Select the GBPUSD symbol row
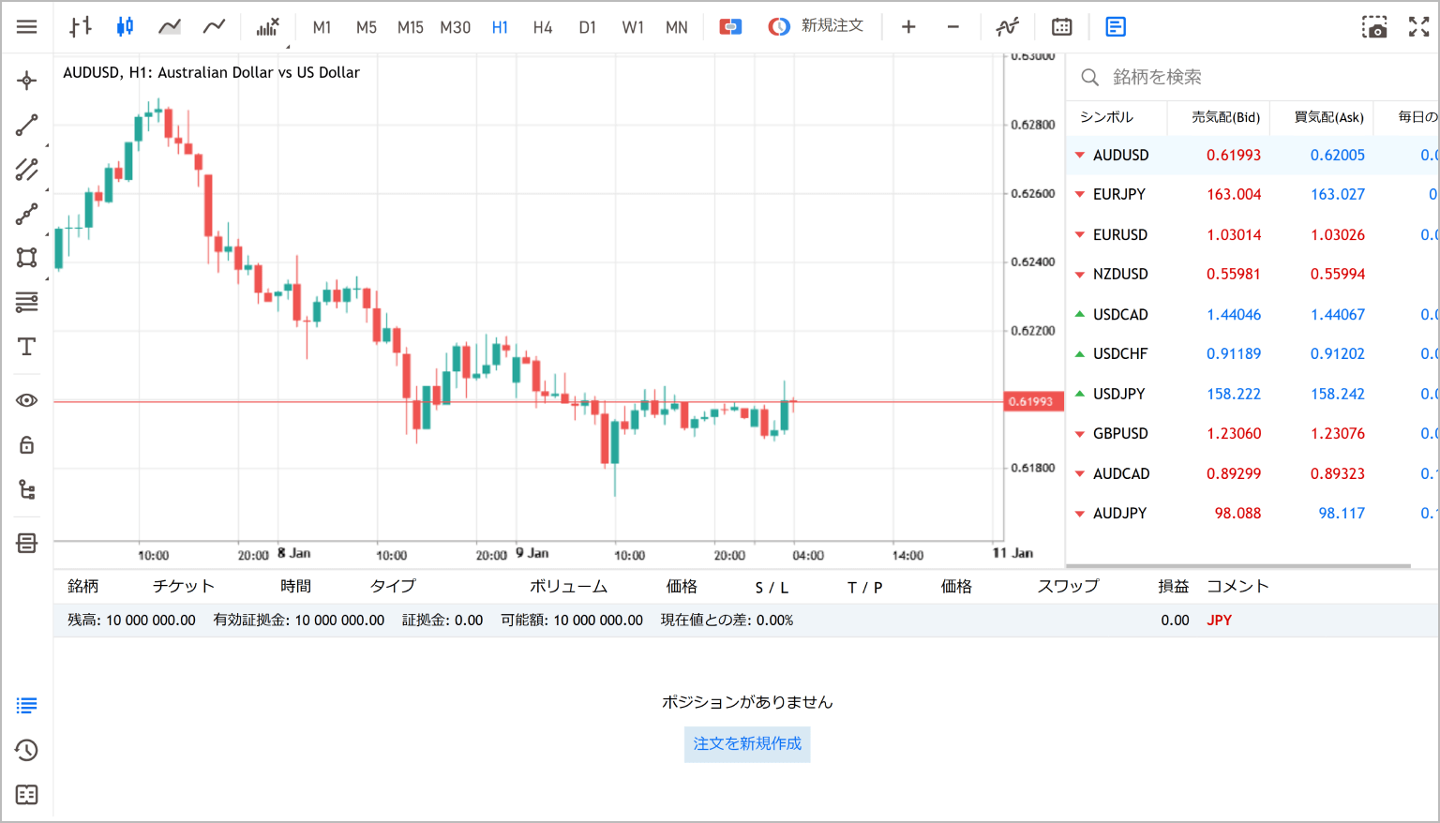Image resolution: width=1440 pixels, height=823 pixels. [x=1252, y=433]
